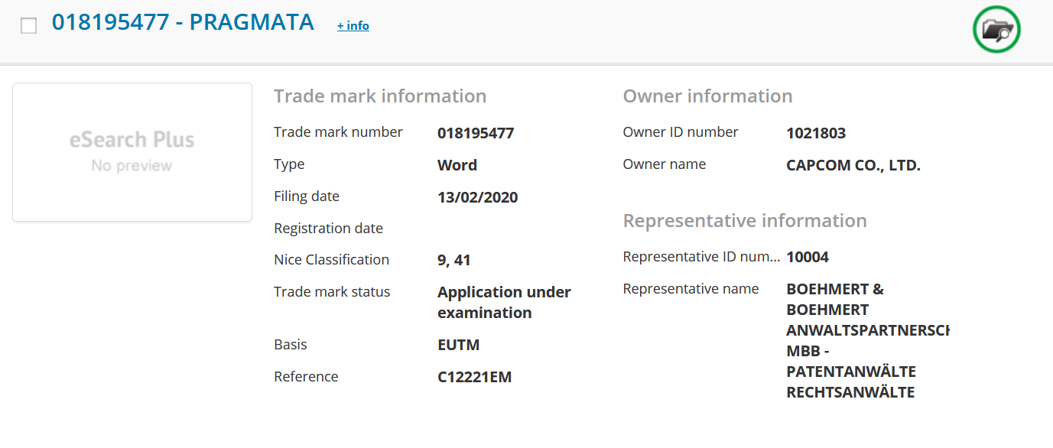
Task: Open the trade mark file folder icon
Action: coord(996,30)
